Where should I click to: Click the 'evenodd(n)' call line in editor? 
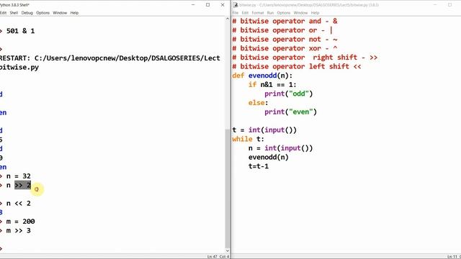coord(269,158)
